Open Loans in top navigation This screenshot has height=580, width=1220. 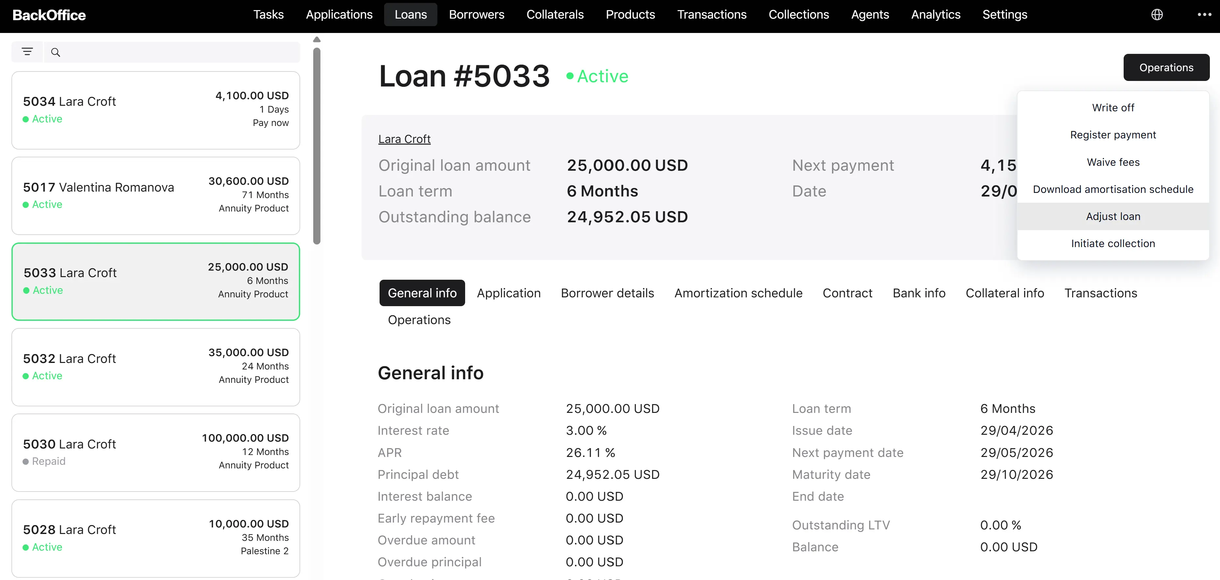point(411,15)
